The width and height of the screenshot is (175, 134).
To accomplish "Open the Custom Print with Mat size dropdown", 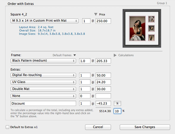I will point(45,21).
